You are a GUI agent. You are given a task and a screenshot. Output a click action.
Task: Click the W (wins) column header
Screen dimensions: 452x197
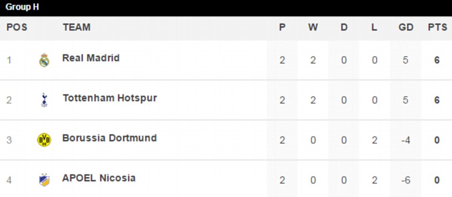313,27
